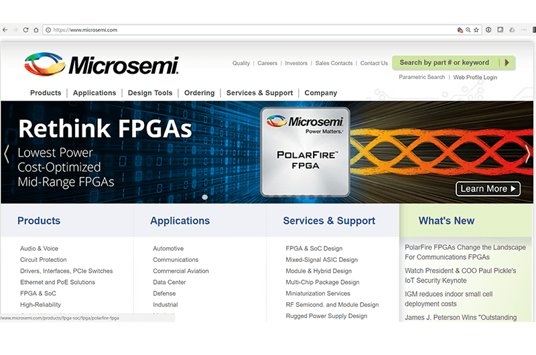
Task: Open Multi-Chip Package Design link
Action: [322, 282]
